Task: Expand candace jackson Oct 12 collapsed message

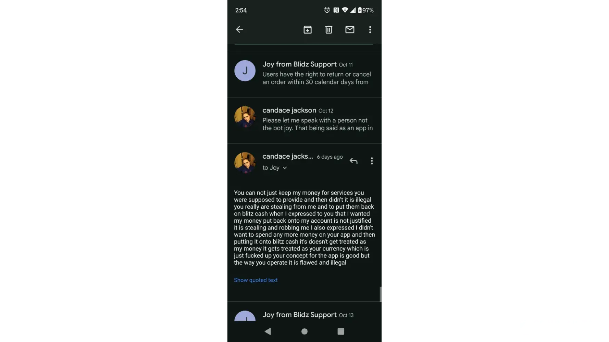Action: (304, 120)
